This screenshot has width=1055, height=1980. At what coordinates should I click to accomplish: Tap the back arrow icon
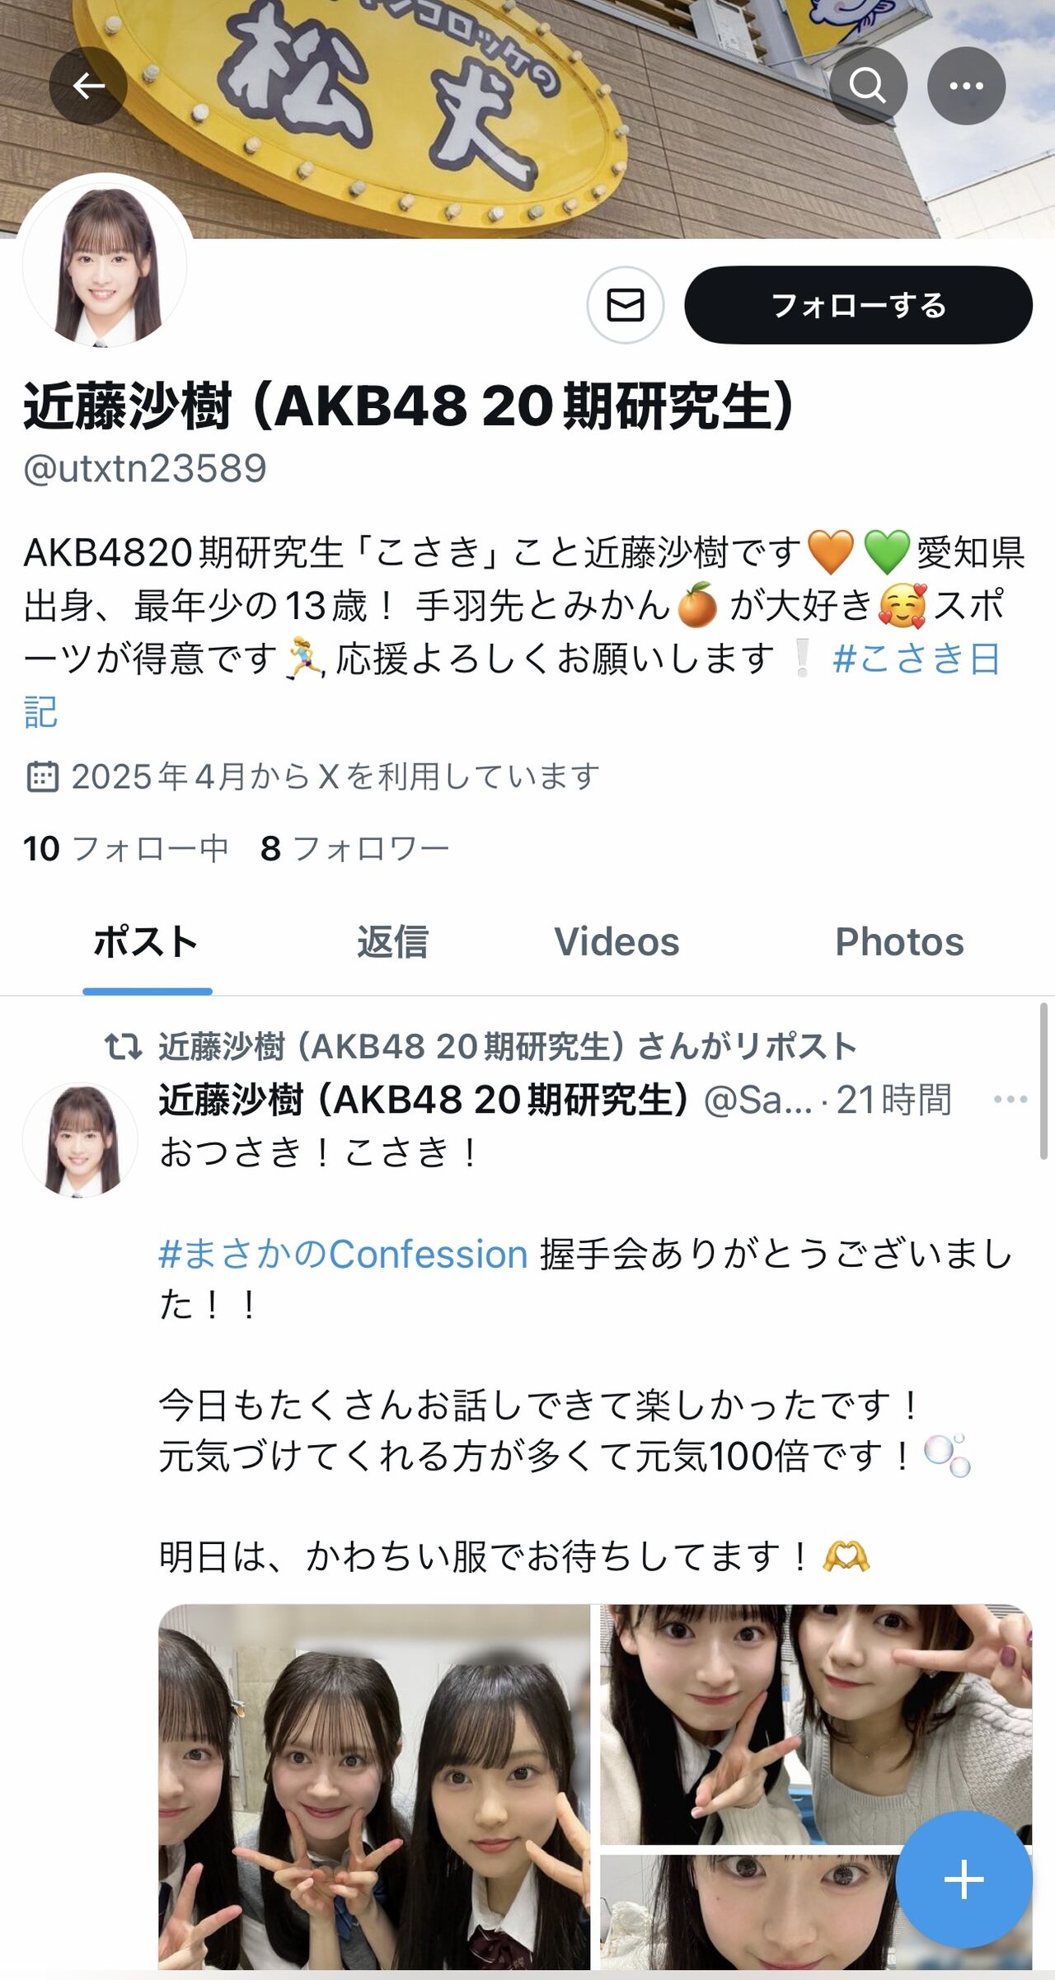tap(88, 86)
